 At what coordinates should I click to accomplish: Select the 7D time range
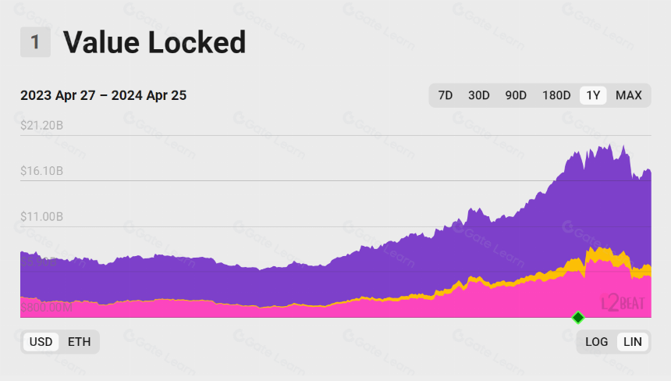tap(445, 95)
